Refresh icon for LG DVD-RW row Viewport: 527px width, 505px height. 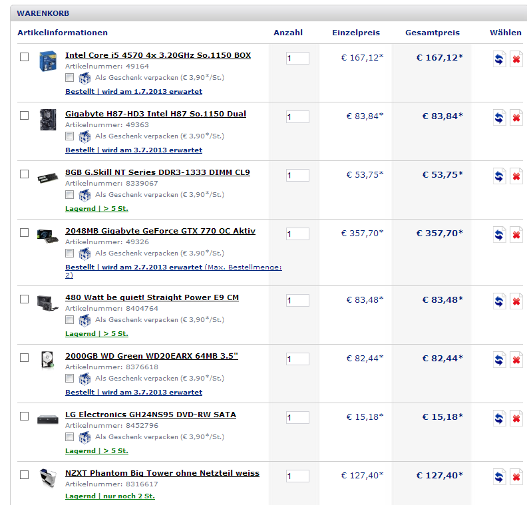500,419
